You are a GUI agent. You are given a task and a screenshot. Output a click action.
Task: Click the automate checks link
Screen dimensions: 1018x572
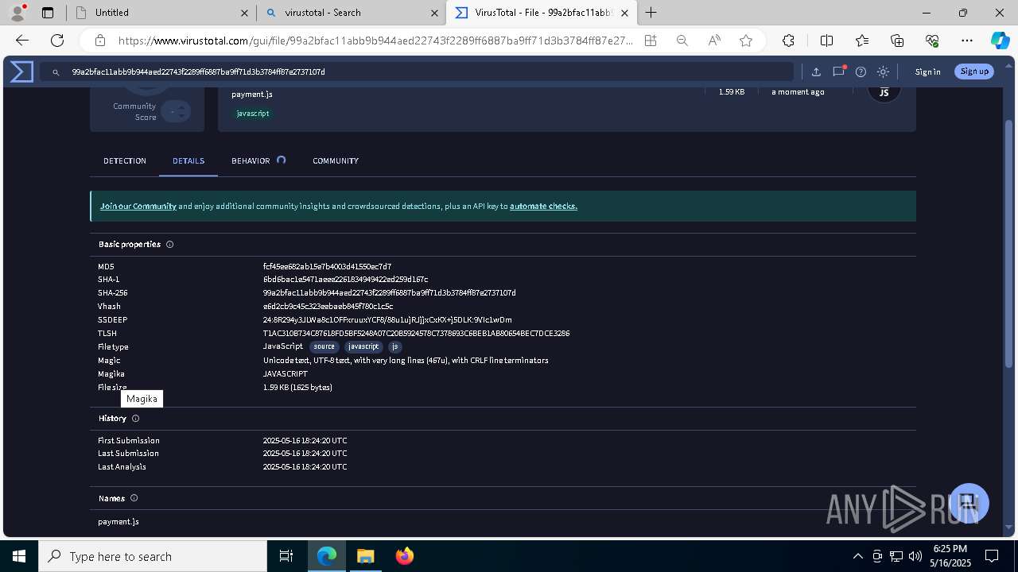point(543,206)
